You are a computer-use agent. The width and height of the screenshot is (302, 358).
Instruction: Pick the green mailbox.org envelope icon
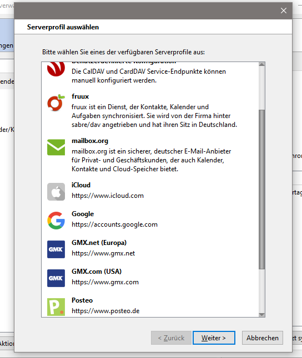point(56,147)
